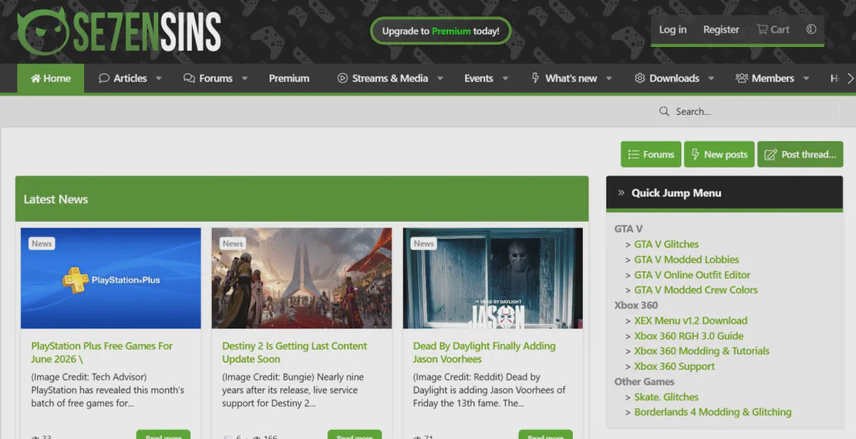Click the Xbox 360 category heading
The width and height of the screenshot is (856, 439).
(636, 306)
